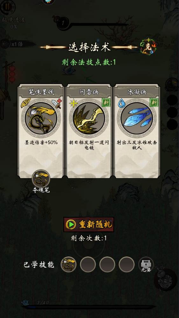Select the 闪雷诀 card title
Image resolution: width=179 pixels, height=318 pixels.
pyautogui.click(x=89, y=92)
